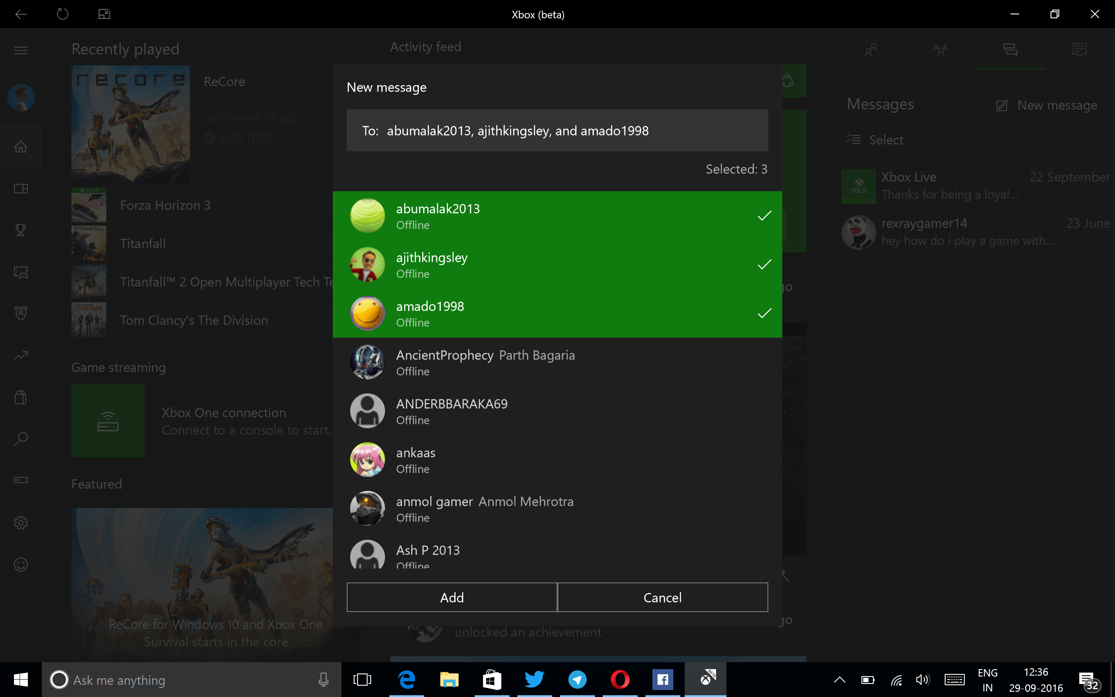
Task: Select the Home icon in sidebar
Action: (21, 147)
